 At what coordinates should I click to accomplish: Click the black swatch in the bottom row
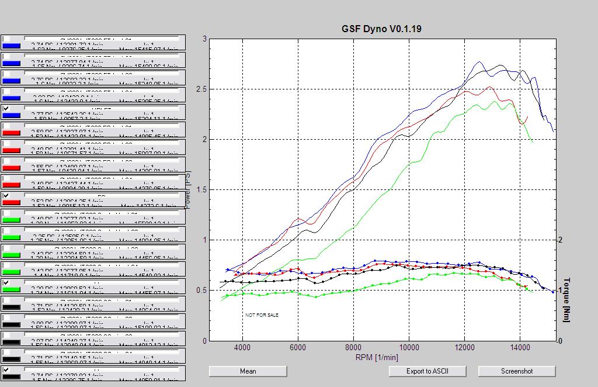point(12,377)
